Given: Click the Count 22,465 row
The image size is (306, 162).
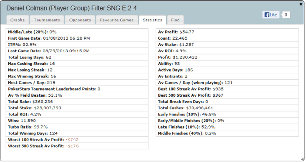Looking at the screenshot, I should 227,38.
